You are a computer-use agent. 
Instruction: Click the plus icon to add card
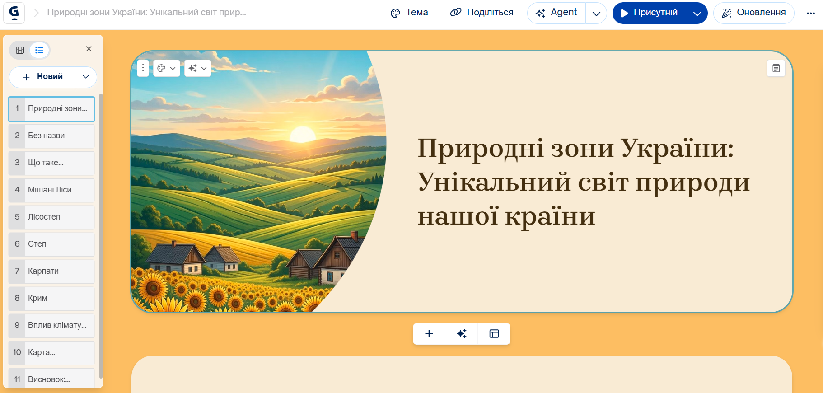click(429, 334)
